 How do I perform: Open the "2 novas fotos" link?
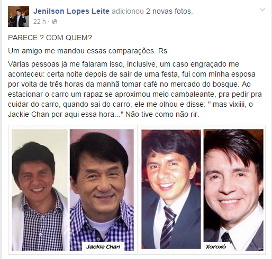point(168,11)
